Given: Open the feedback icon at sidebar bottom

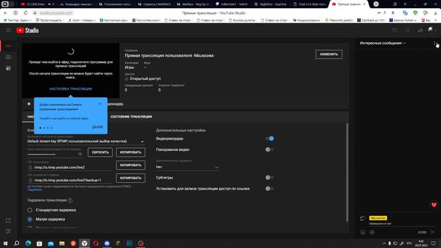Looking at the screenshot, I should [8, 231].
